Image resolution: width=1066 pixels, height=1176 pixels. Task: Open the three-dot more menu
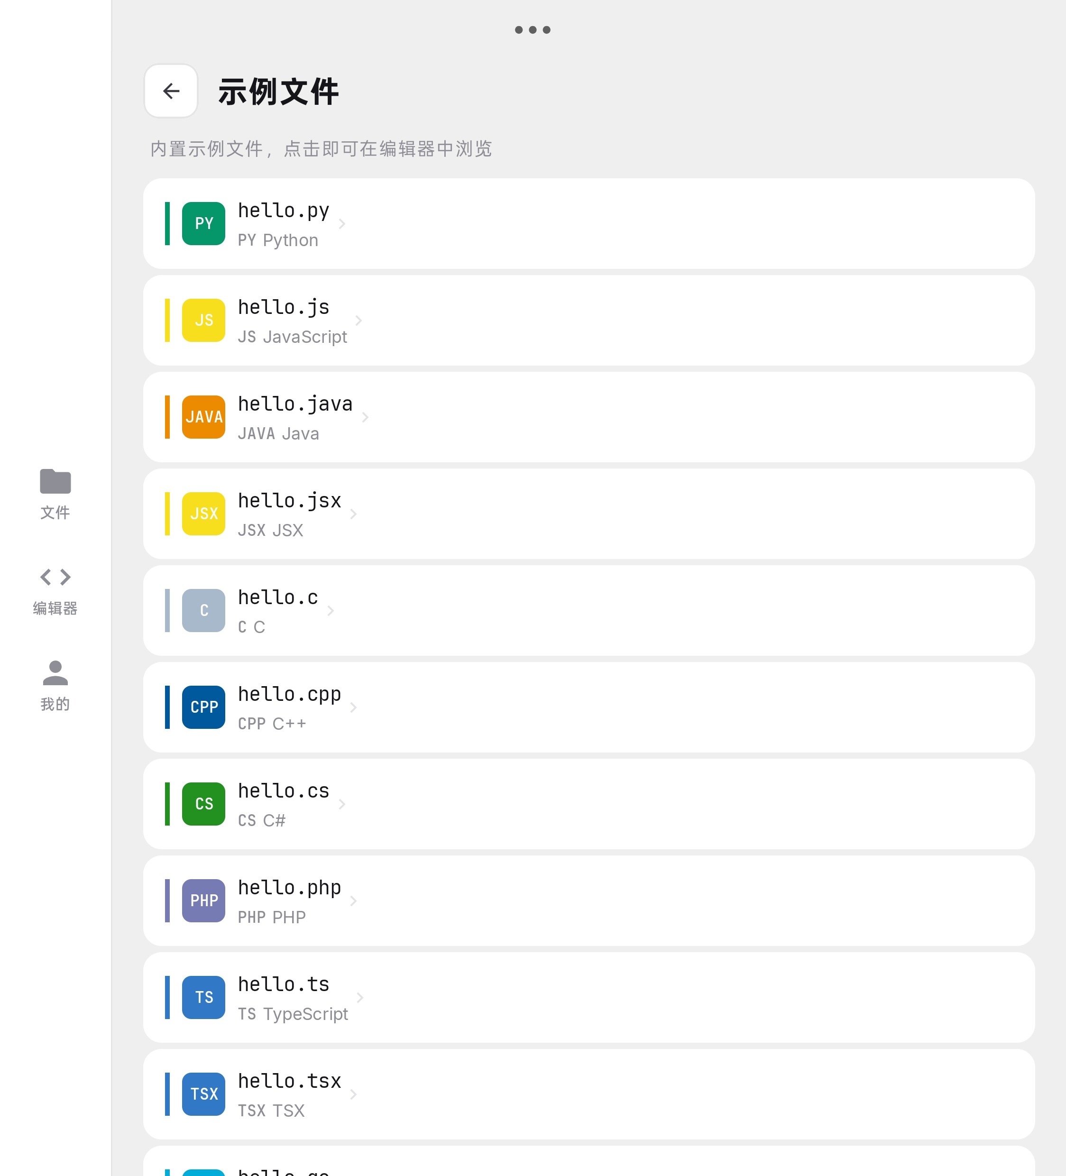[532, 30]
